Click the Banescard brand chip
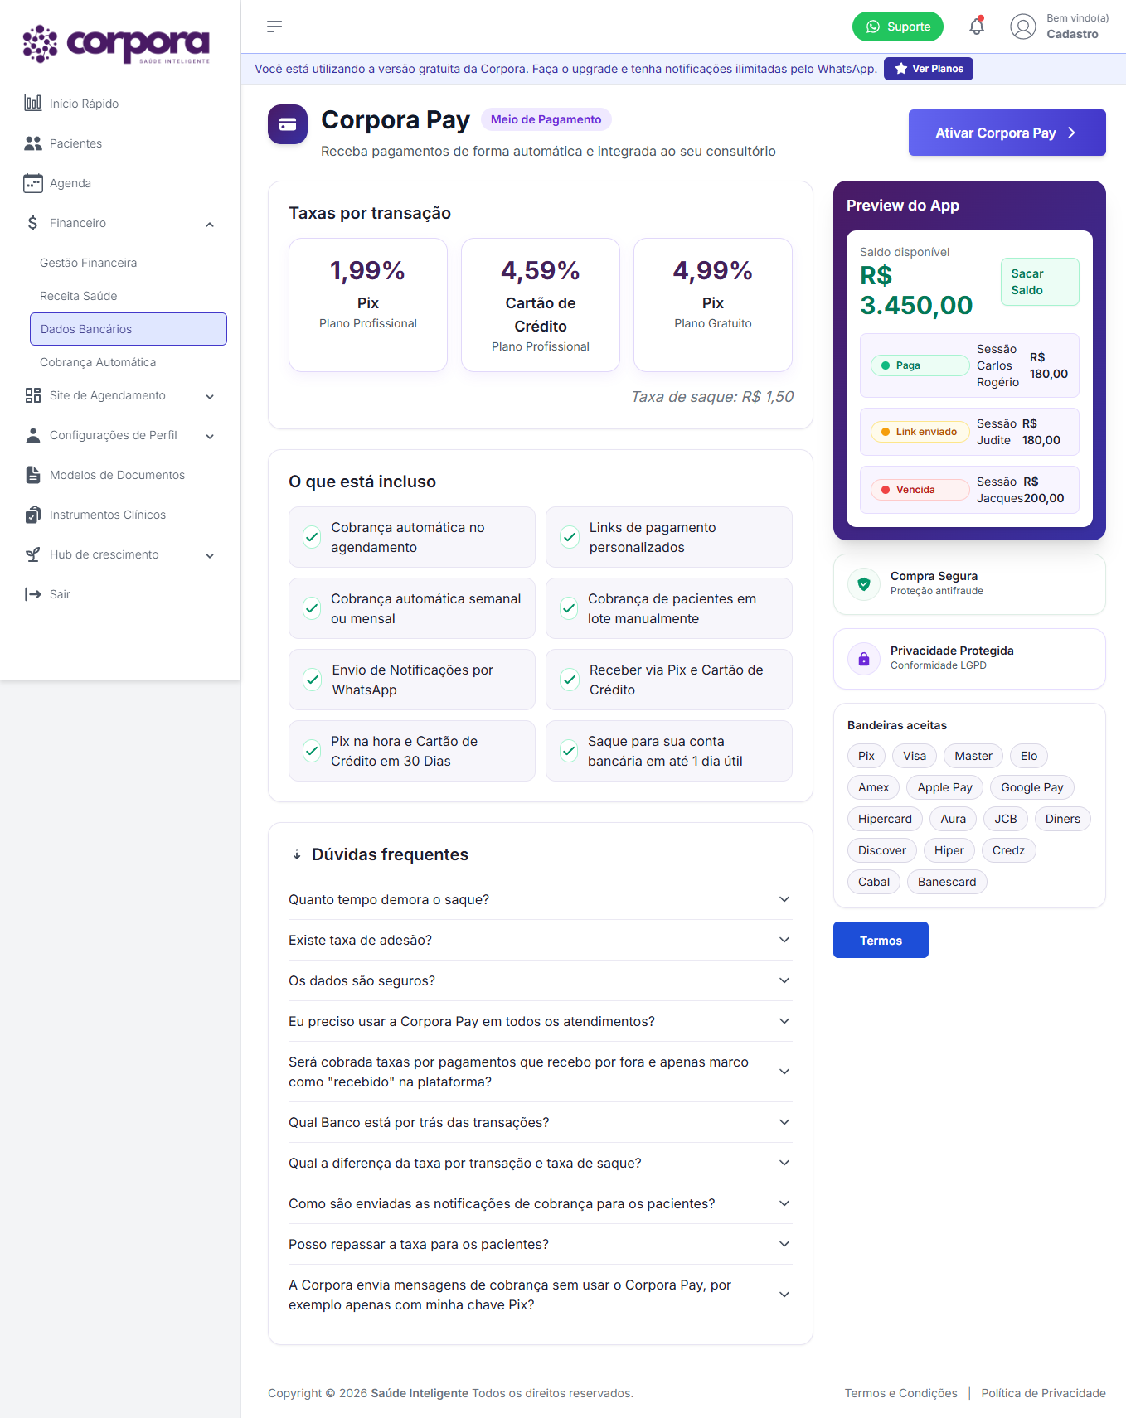The image size is (1126, 1418). coord(947,882)
